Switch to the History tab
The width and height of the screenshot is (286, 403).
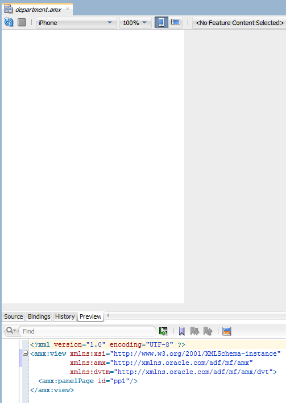(65, 316)
